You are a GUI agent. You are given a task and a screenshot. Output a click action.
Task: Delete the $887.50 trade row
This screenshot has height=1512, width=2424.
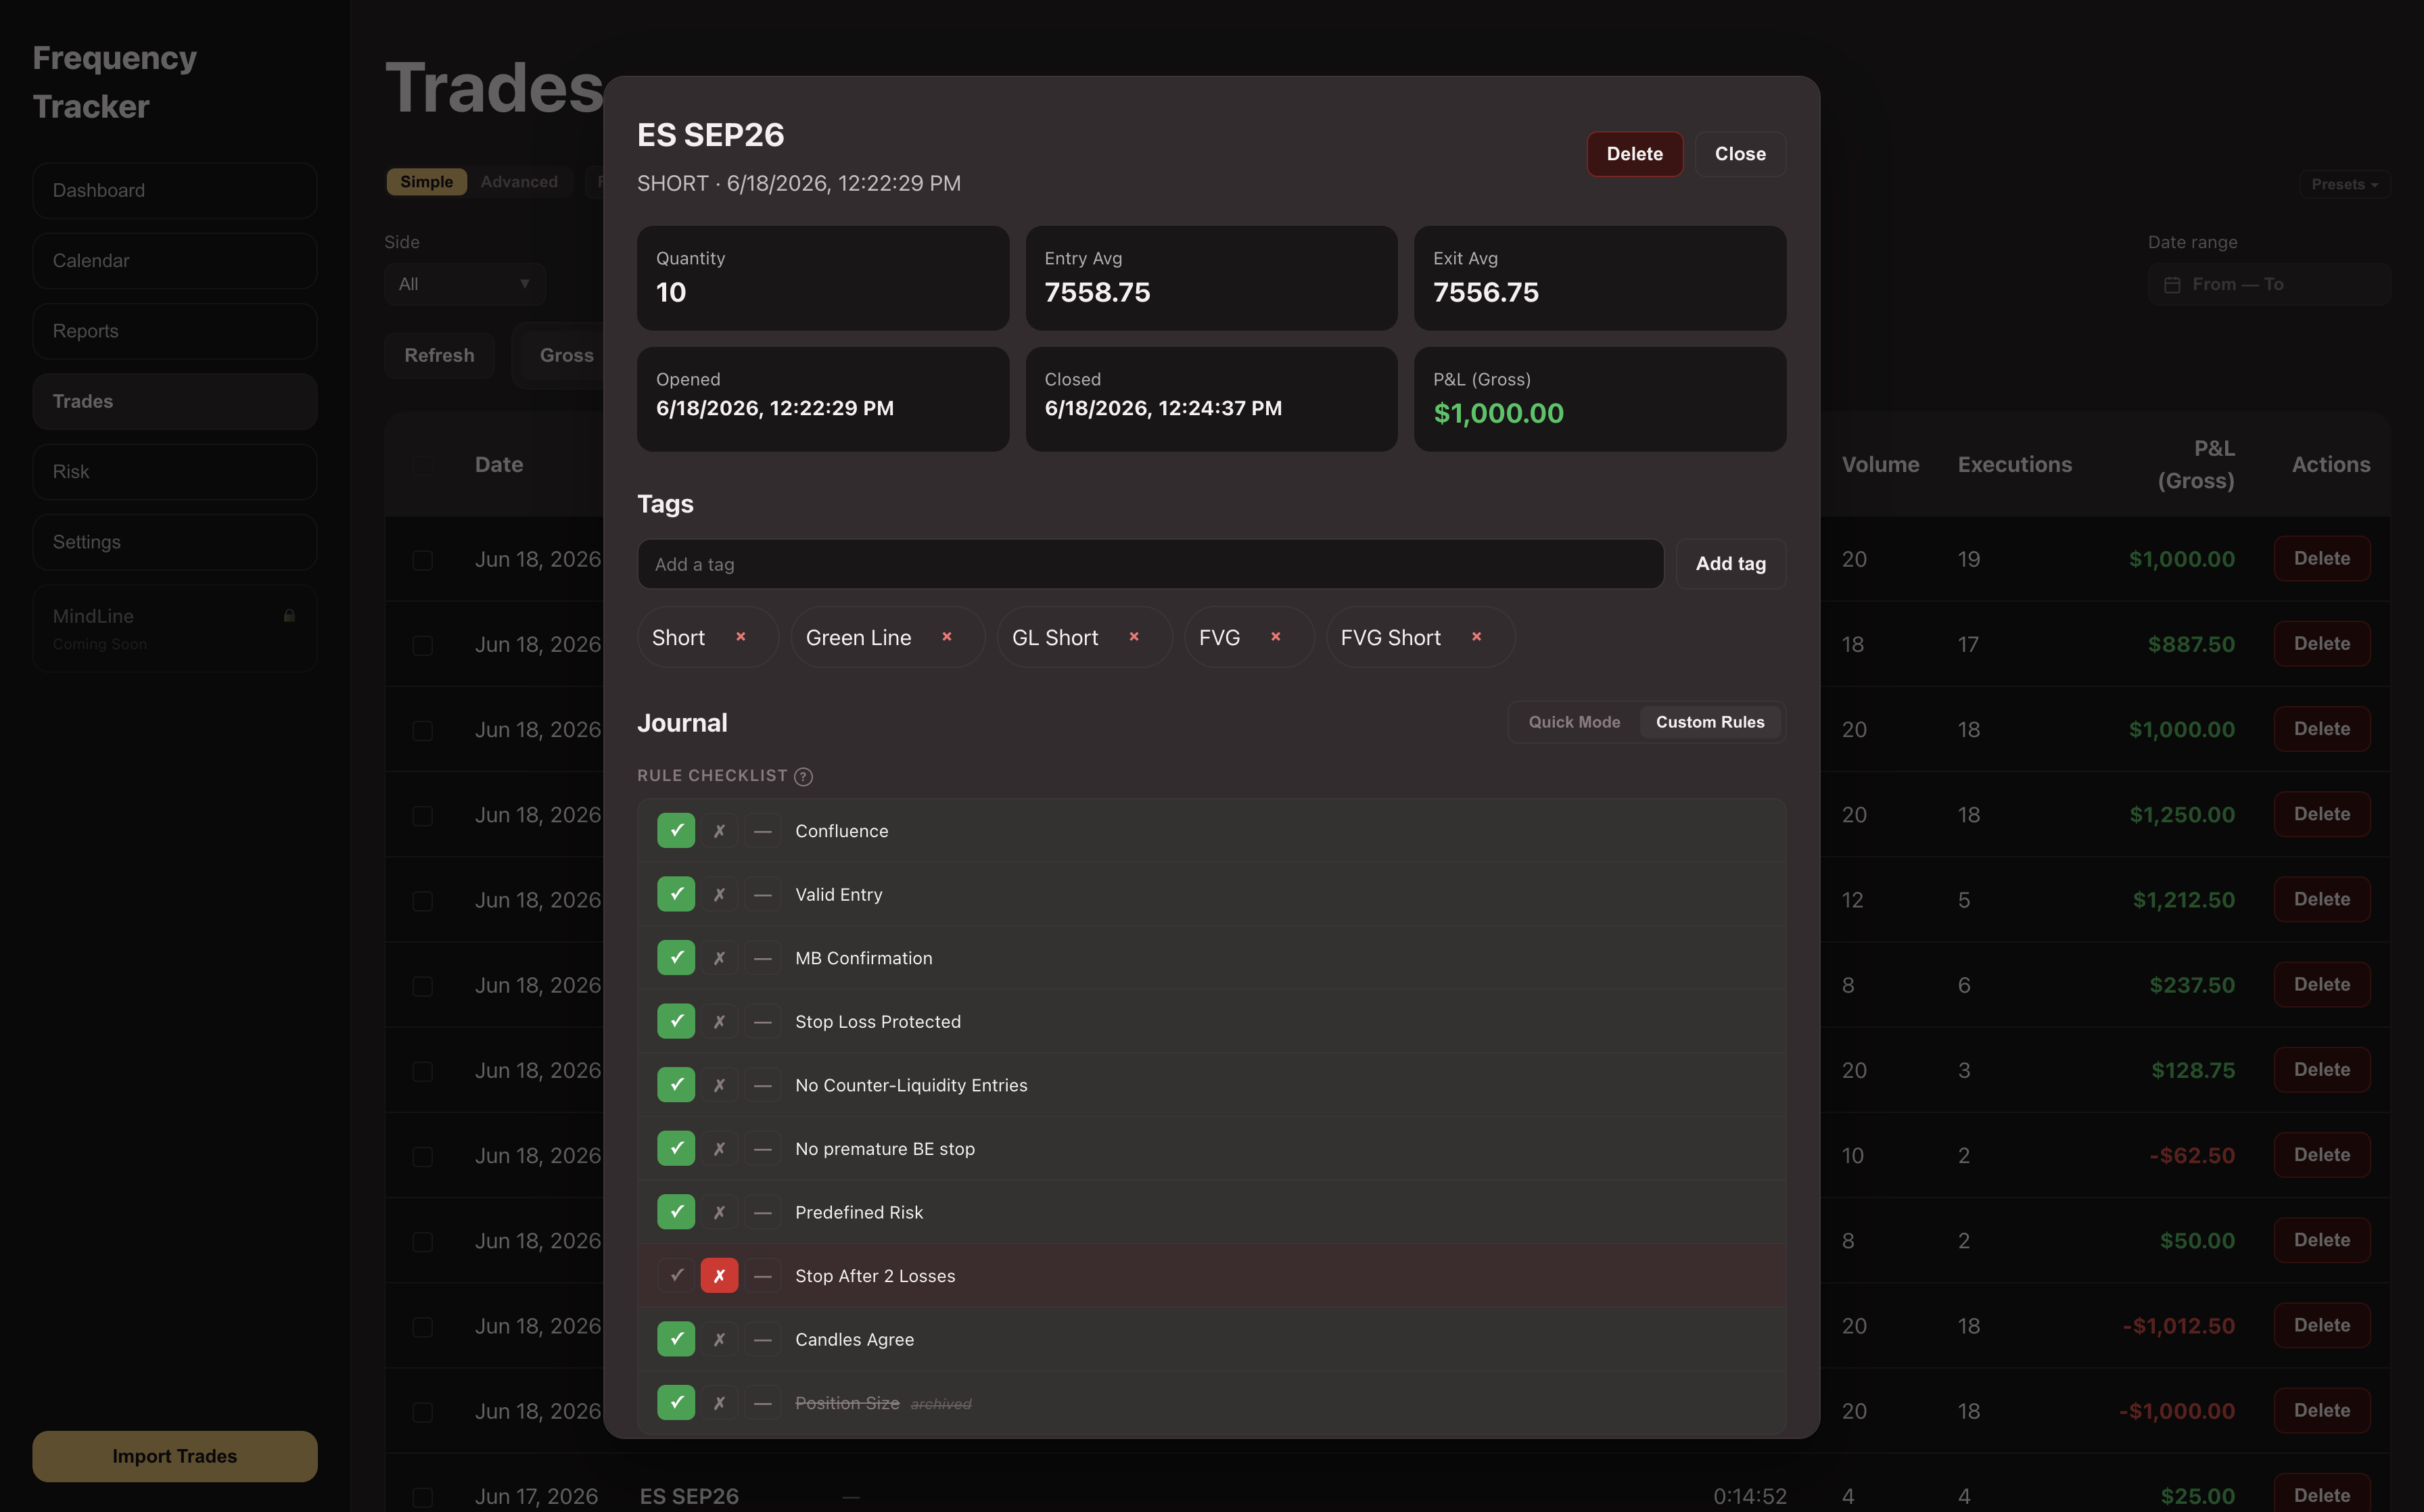click(x=2322, y=644)
